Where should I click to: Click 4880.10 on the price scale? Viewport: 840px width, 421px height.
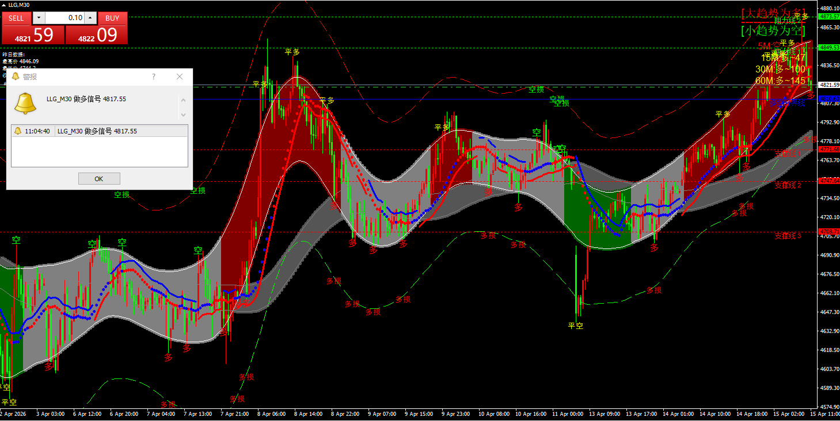(x=829, y=8)
